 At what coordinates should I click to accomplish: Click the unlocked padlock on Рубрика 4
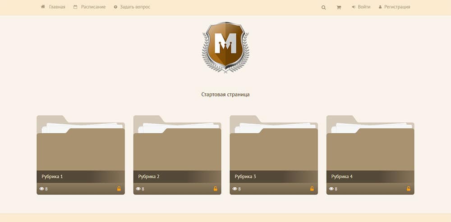(x=409, y=189)
